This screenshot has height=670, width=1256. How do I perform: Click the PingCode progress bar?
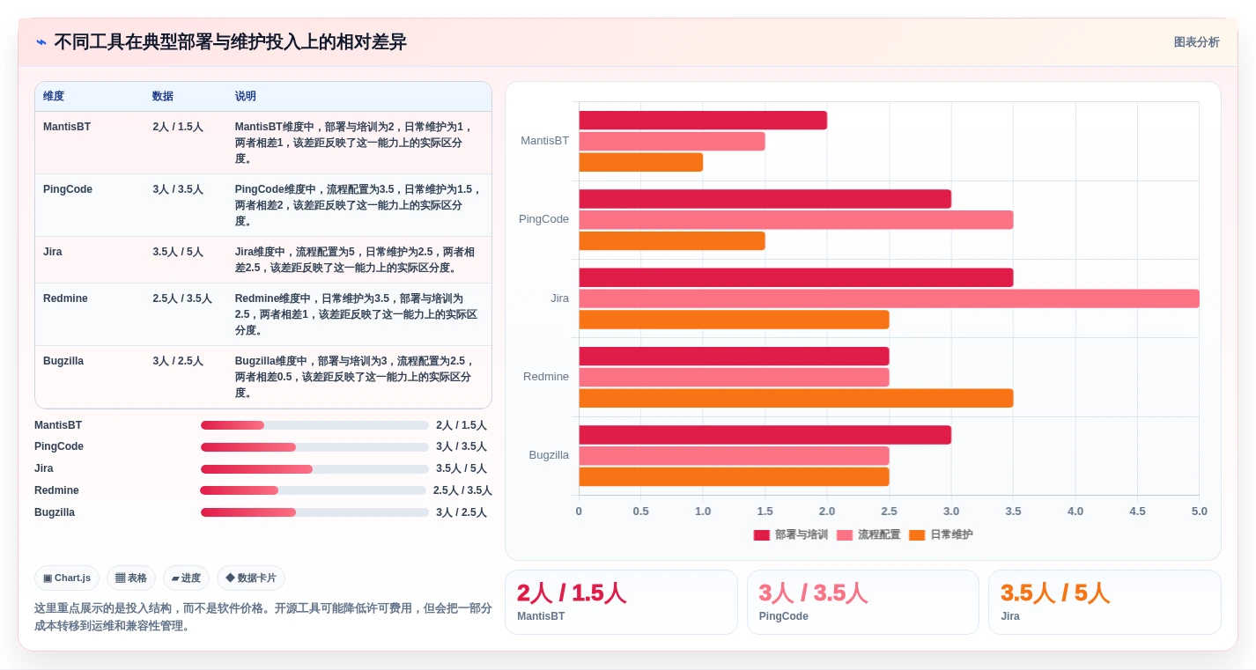314,447
